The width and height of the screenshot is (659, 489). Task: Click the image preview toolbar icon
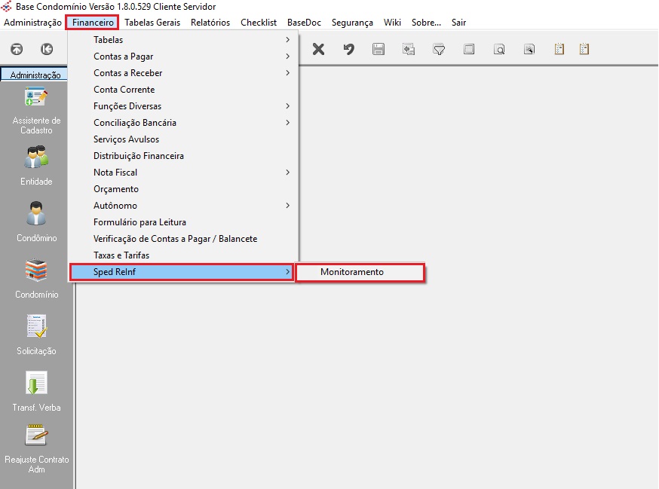tap(529, 49)
